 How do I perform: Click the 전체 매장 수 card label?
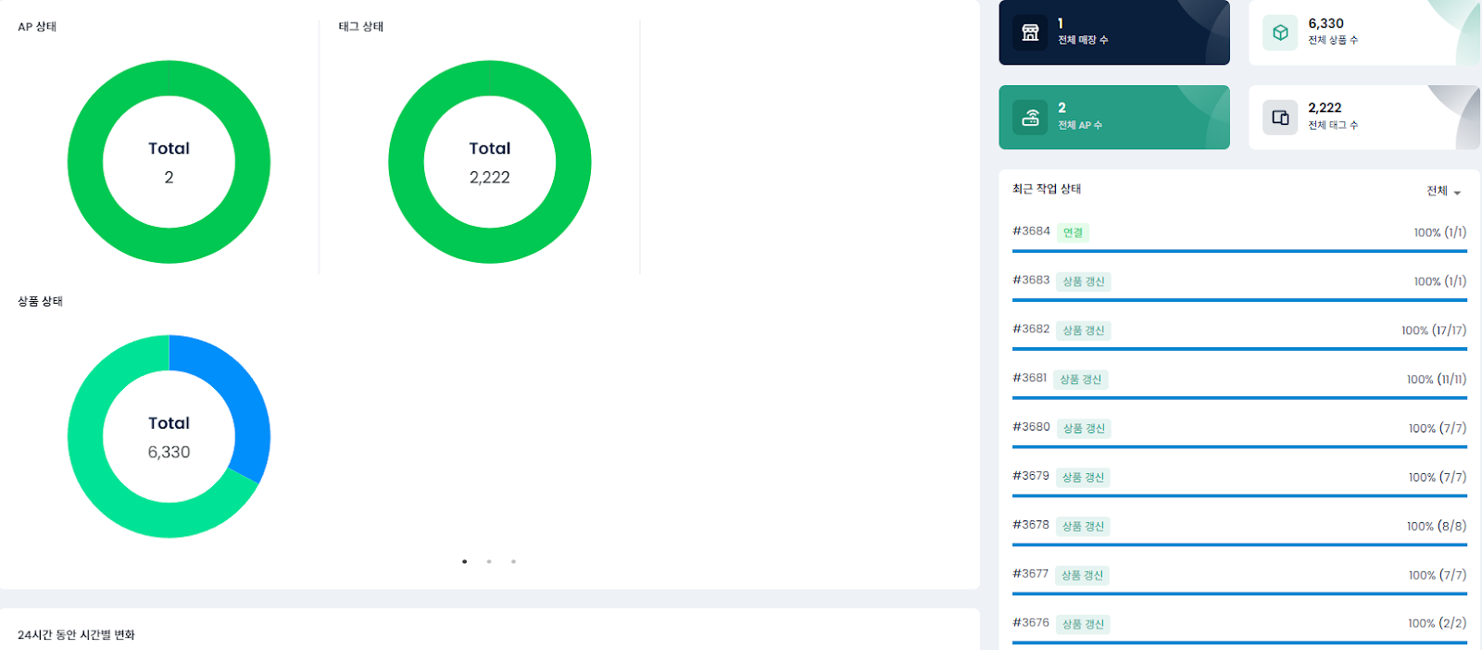point(1083,40)
